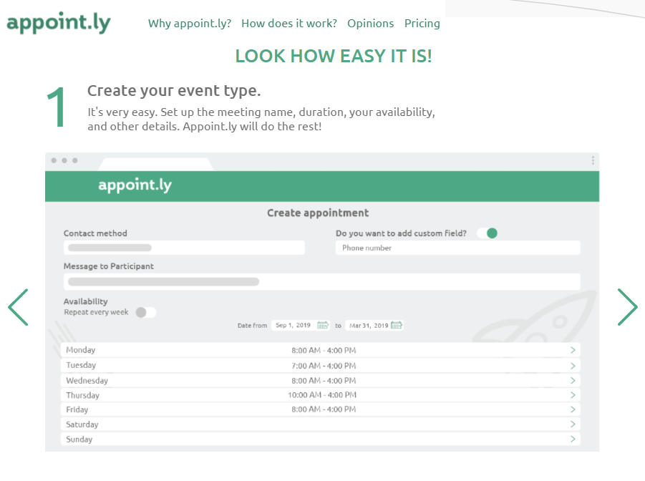Screen dimensions: 645x481
Task: Open calendar icon for Date from field
Action: click(x=323, y=325)
